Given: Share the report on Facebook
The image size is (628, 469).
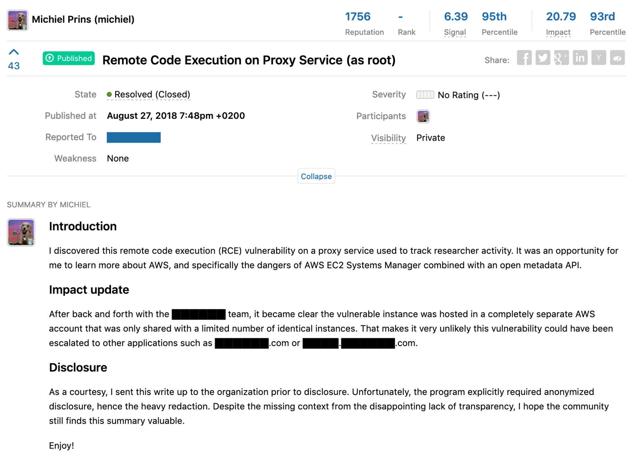Looking at the screenshot, I should [524, 58].
